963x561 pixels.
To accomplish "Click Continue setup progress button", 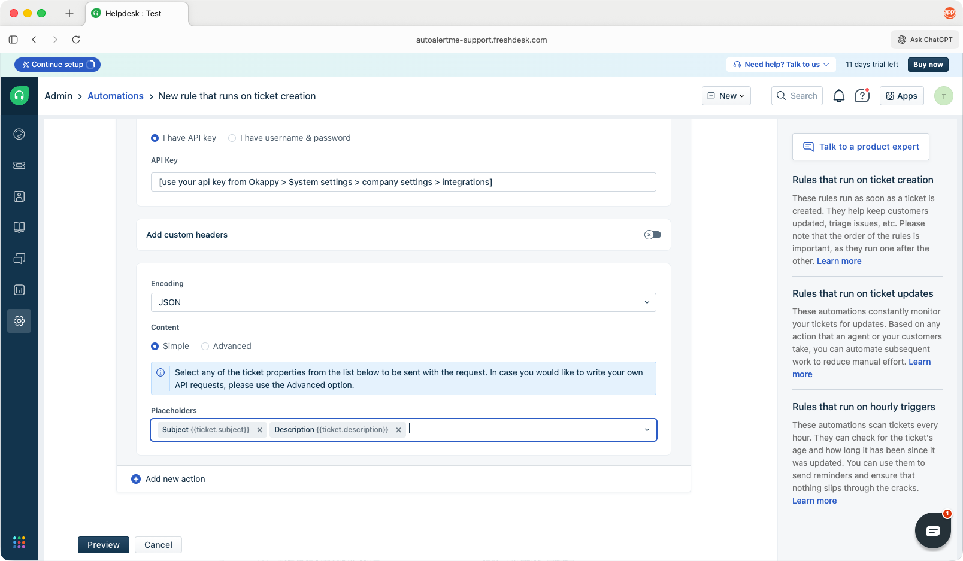I will (57, 65).
